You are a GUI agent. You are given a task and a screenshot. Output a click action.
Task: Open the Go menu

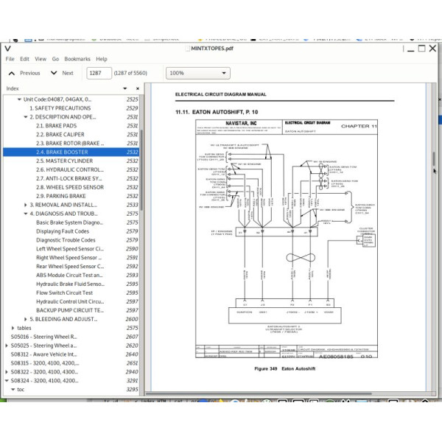55,59
